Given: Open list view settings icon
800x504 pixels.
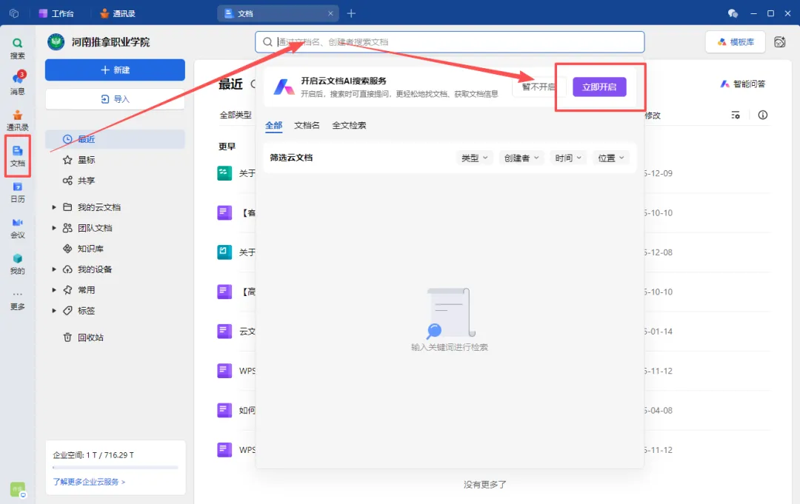Looking at the screenshot, I should coord(736,115).
